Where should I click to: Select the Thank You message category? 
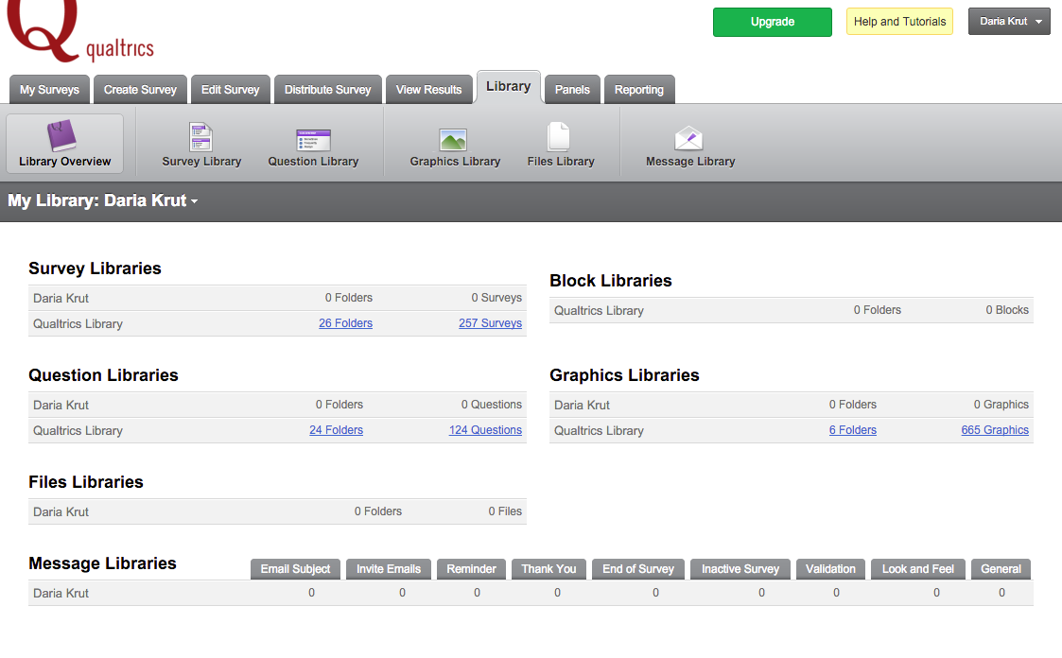pyautogui.click(x=548, y=569)
